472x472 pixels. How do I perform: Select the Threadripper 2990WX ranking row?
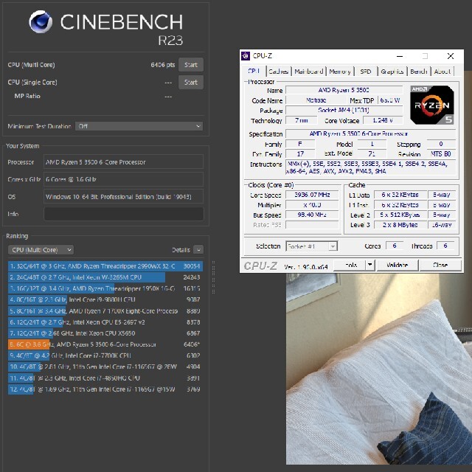coord(105,266)
